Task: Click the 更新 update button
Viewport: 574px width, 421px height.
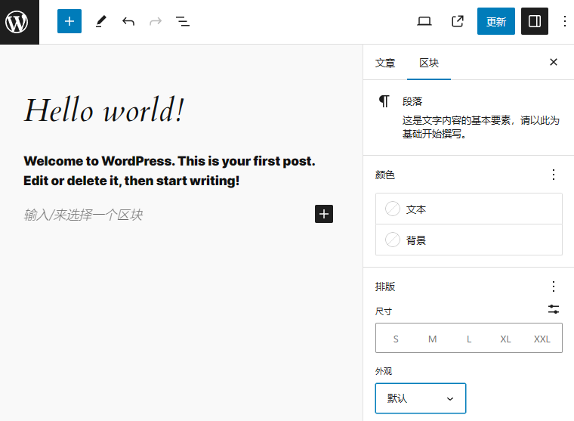Action: (x=495, y=21)
